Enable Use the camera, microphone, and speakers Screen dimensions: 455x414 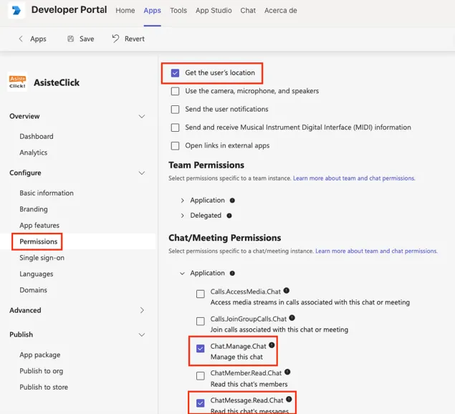coord(176,91)
